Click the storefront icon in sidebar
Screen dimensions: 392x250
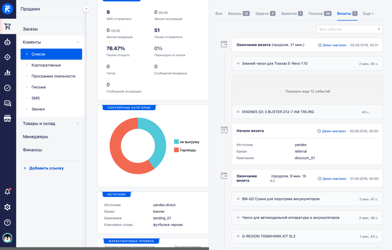7,119
